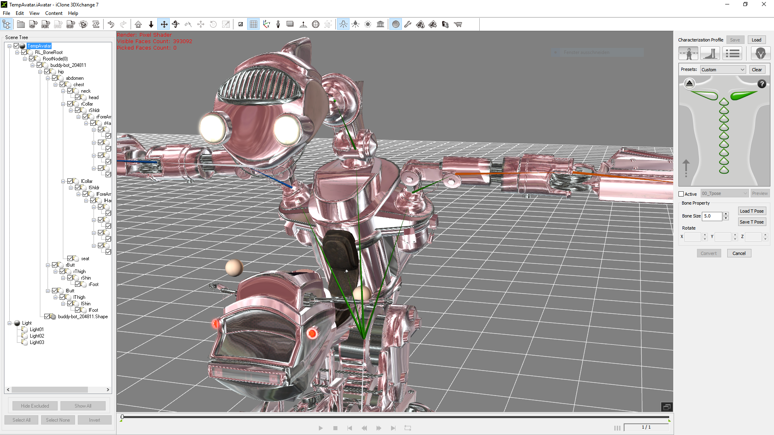The width and height of the screenshot is (774, 435).
Task: Open a file with the folder icon
Action: (21, 25)
